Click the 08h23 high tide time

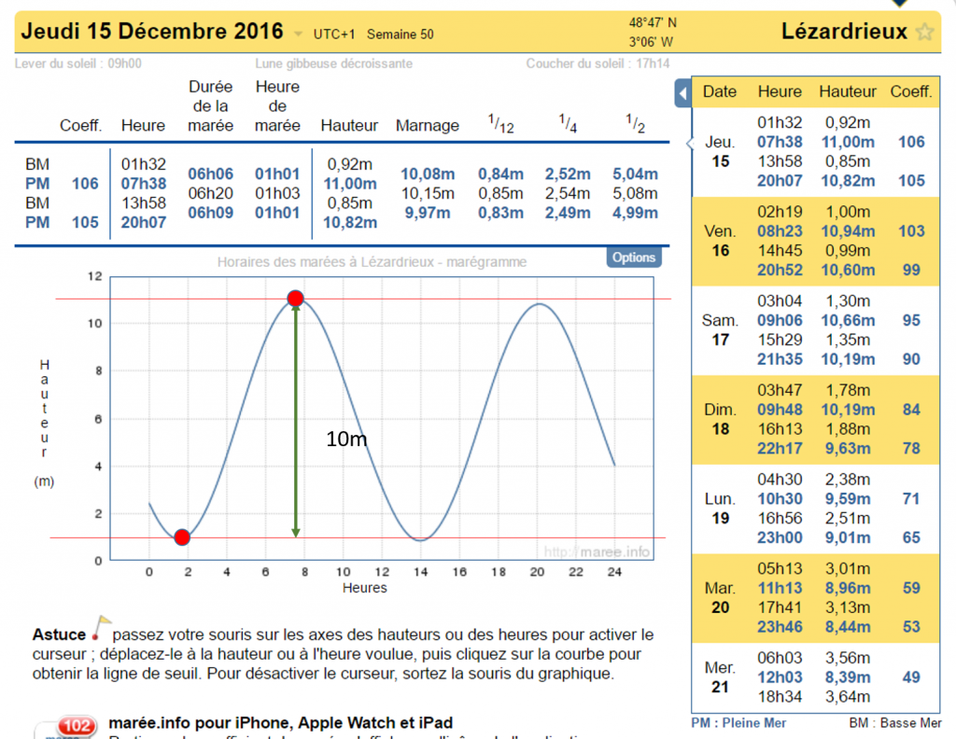(780, 231)
